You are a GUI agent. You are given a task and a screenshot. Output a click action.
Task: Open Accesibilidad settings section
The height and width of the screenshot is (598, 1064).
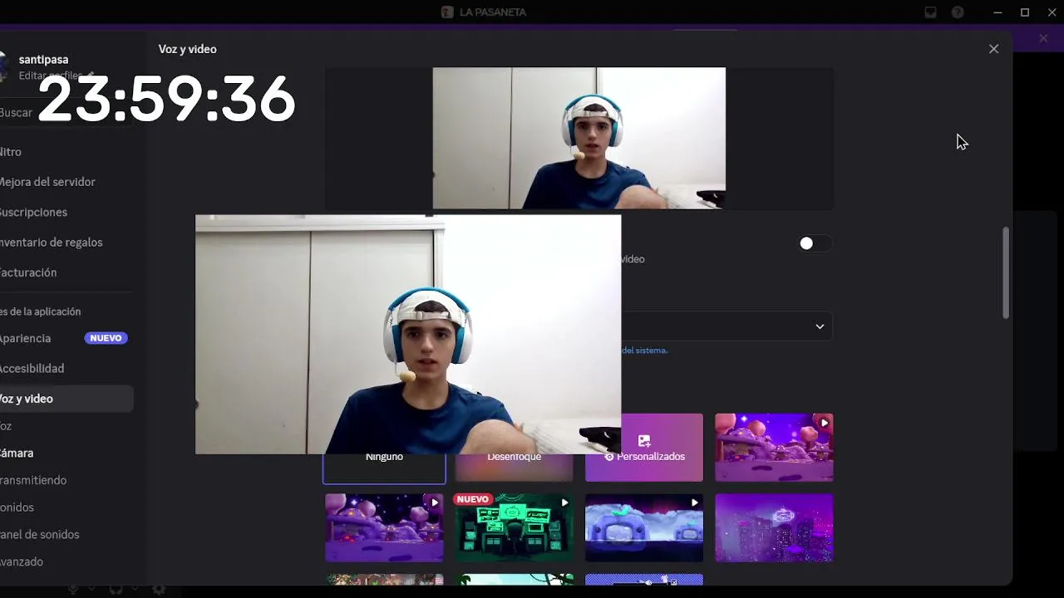(x=66, y=368)
